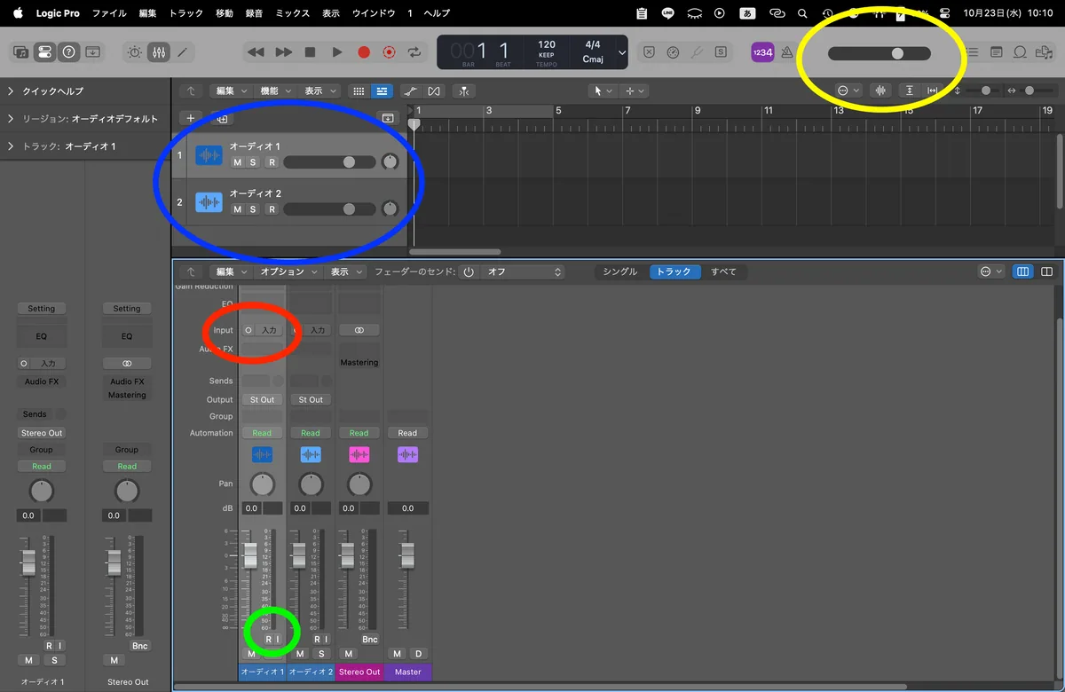Toggle the Mixer button in control bar

click(158, 52)
